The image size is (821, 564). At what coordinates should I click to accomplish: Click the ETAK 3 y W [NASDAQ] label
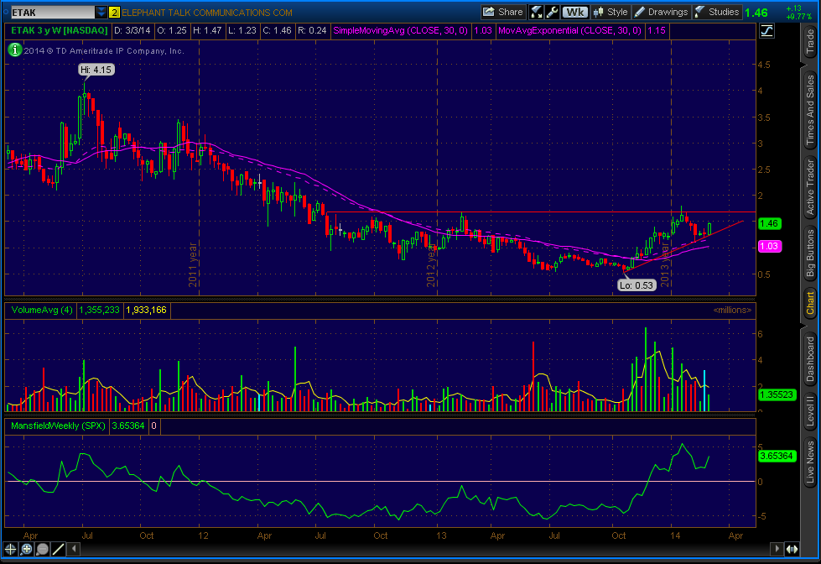(60, 30)
